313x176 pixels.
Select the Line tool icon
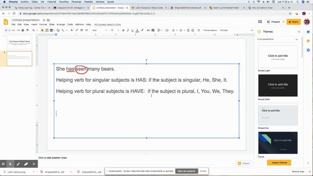coord(63,30)
